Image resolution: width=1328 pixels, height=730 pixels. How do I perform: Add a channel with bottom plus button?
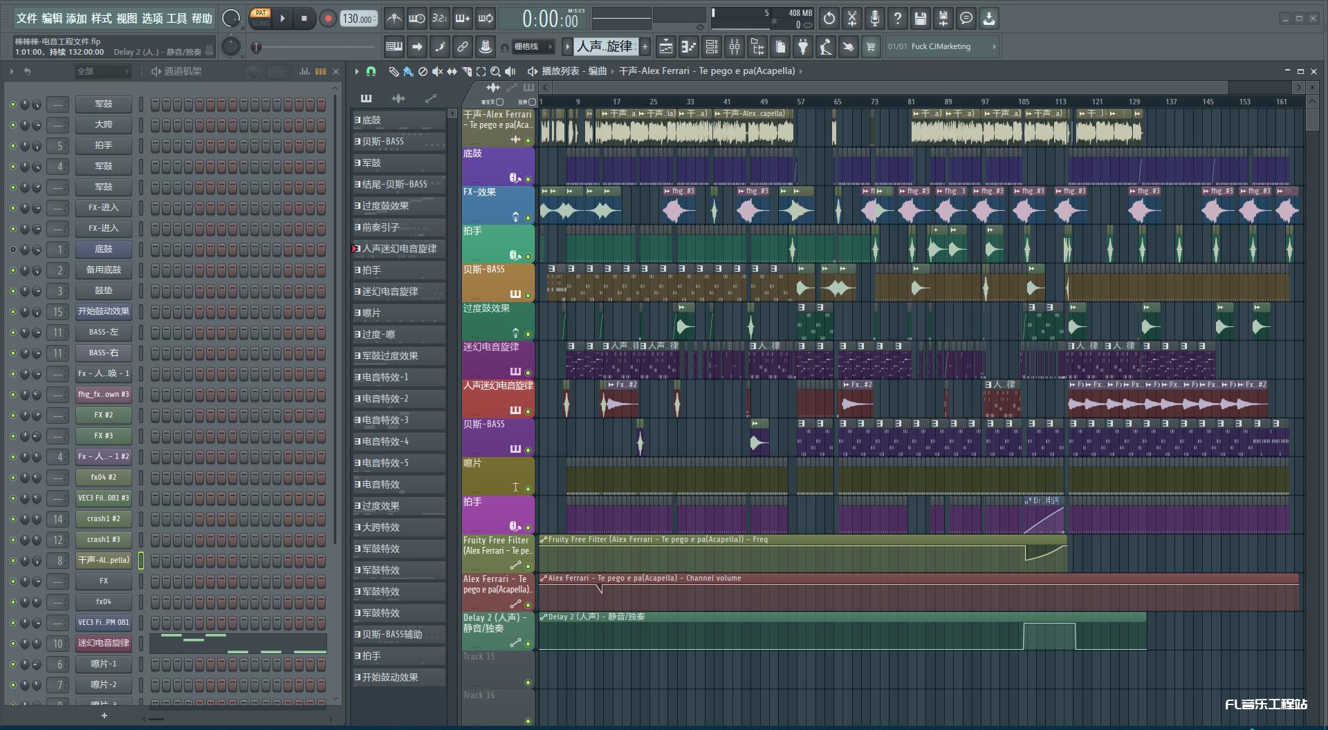click(104, 715)
